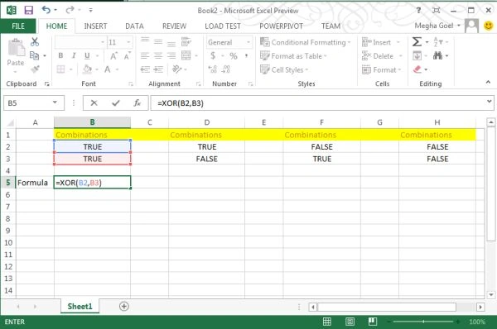
Task: Click the Copy icon
Action: pos(34,55)
